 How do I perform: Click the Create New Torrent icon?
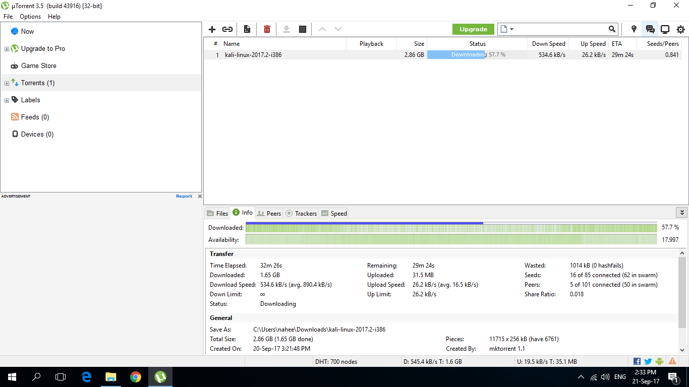click(247, 29)
